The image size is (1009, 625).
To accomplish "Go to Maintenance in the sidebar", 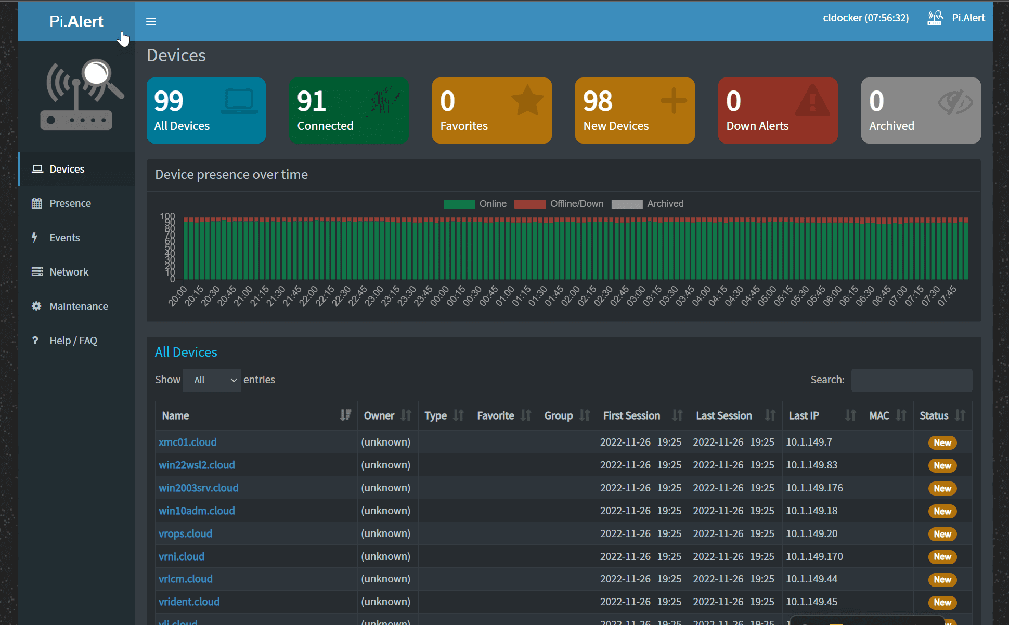I will click(x=79, y=306).
